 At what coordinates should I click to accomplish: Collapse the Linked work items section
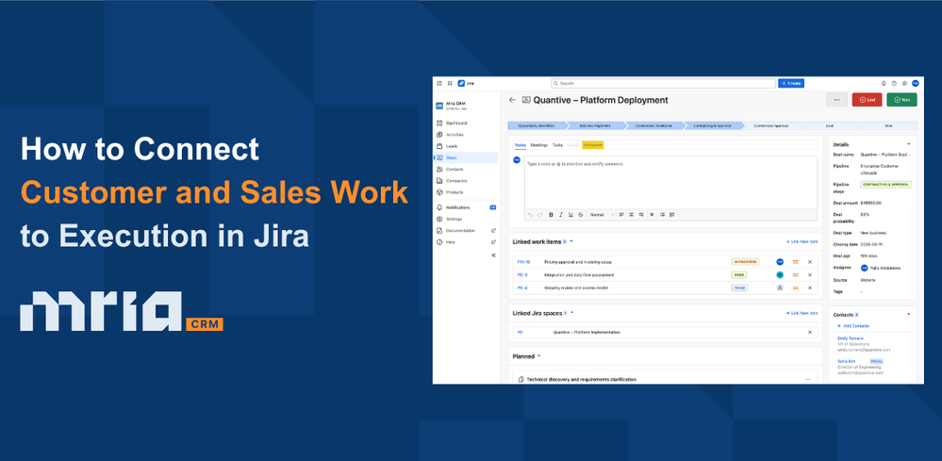[571, 241]
